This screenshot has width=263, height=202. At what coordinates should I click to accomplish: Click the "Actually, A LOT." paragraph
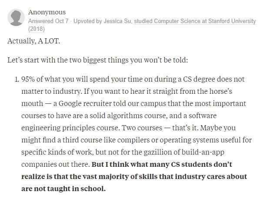tap(33, 41)
